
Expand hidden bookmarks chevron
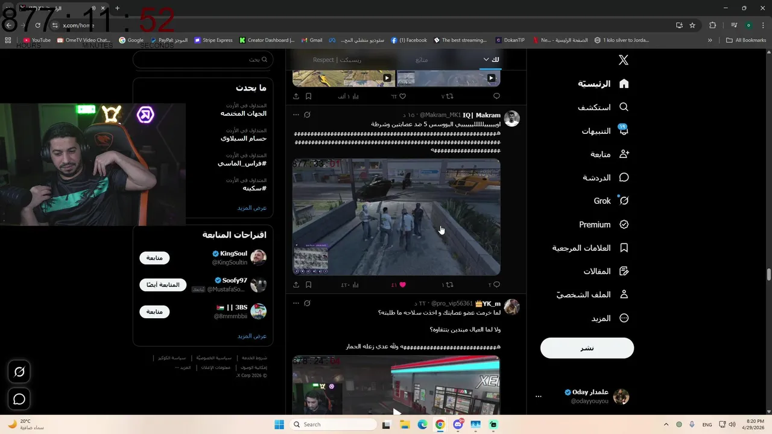710,40
